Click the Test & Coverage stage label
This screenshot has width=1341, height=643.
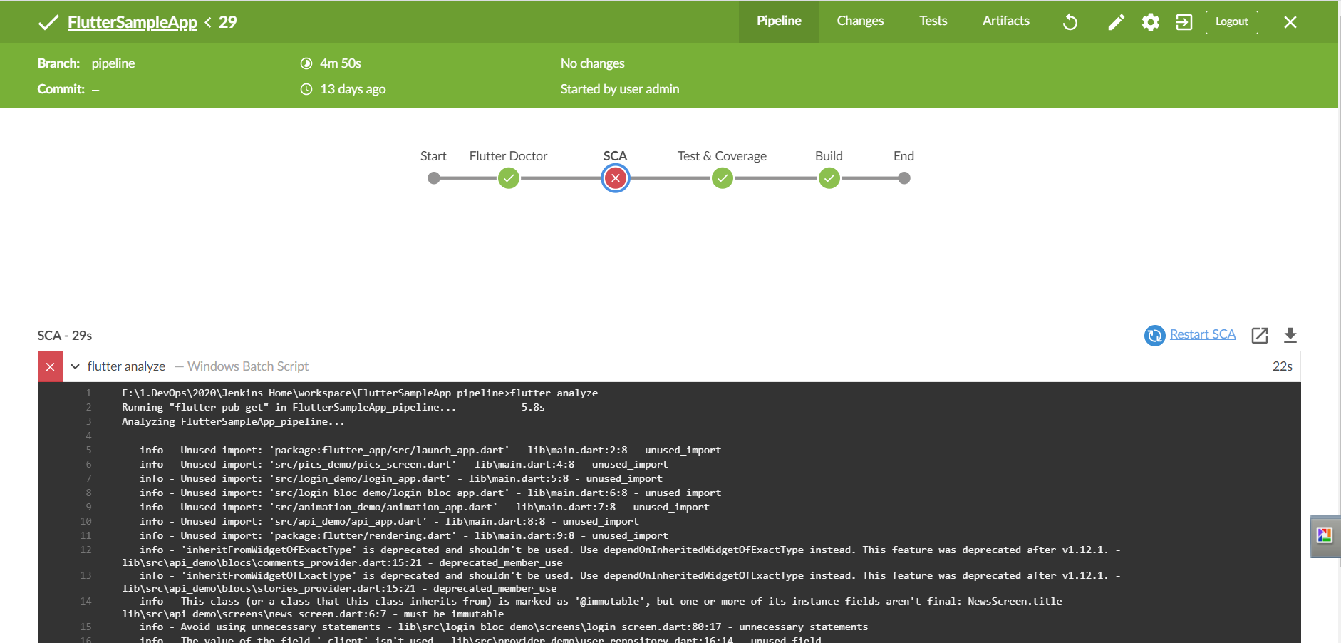[722, 156]
